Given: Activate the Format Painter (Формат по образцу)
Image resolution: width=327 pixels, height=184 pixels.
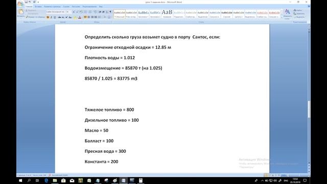Looking at the screenshot, I should pos(35,17).
